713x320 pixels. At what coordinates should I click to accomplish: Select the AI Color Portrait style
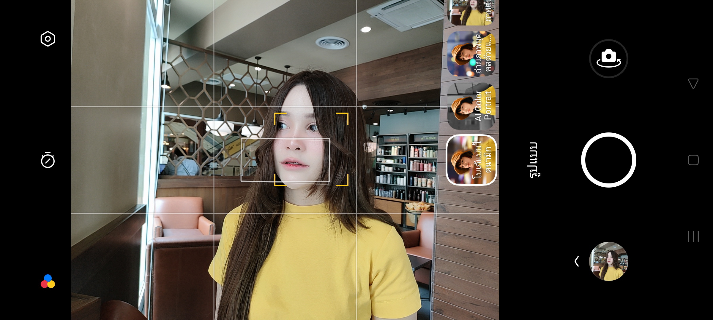click(471, 106)
